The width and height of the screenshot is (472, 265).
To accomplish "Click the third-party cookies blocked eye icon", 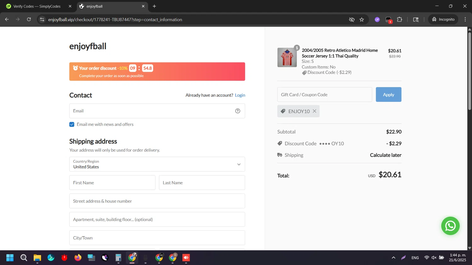I will click(352, 19).
